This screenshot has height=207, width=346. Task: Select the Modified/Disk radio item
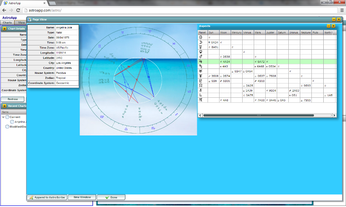coord(7,126)
